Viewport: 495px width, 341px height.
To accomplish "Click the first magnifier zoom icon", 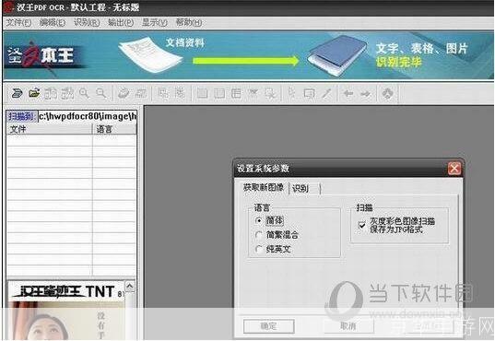I will [x=84, y=93].
